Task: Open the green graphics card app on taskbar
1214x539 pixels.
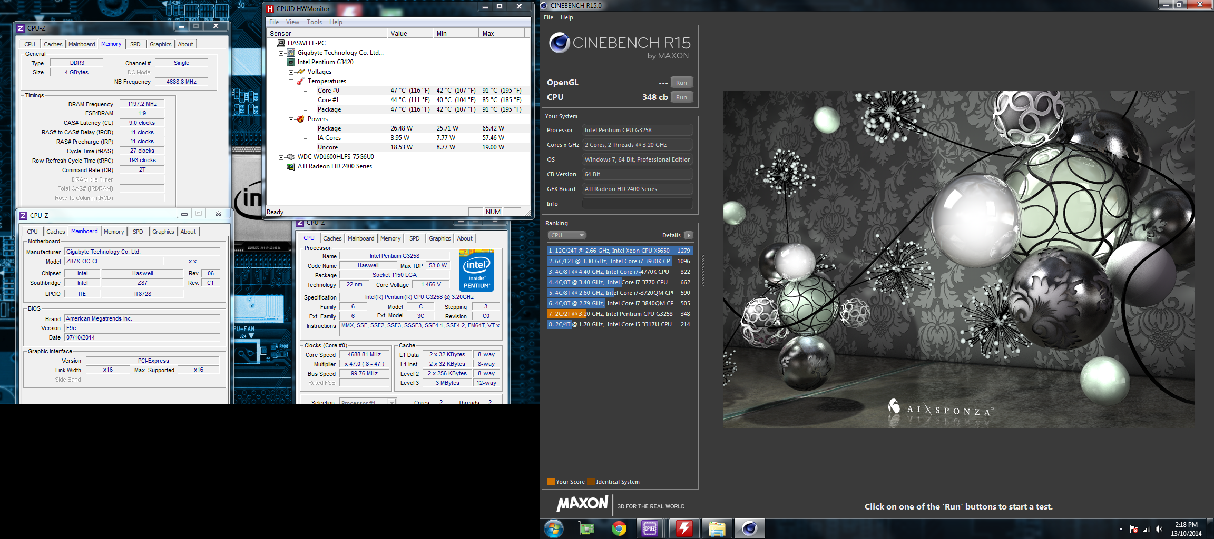Action: pos(586,528)
